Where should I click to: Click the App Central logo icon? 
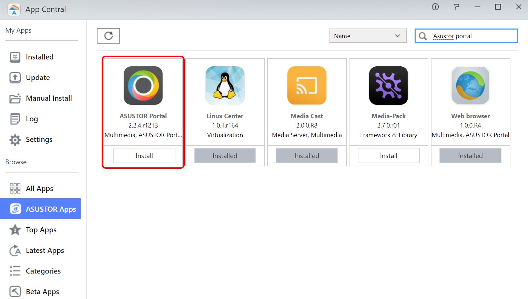pos(14,9)
